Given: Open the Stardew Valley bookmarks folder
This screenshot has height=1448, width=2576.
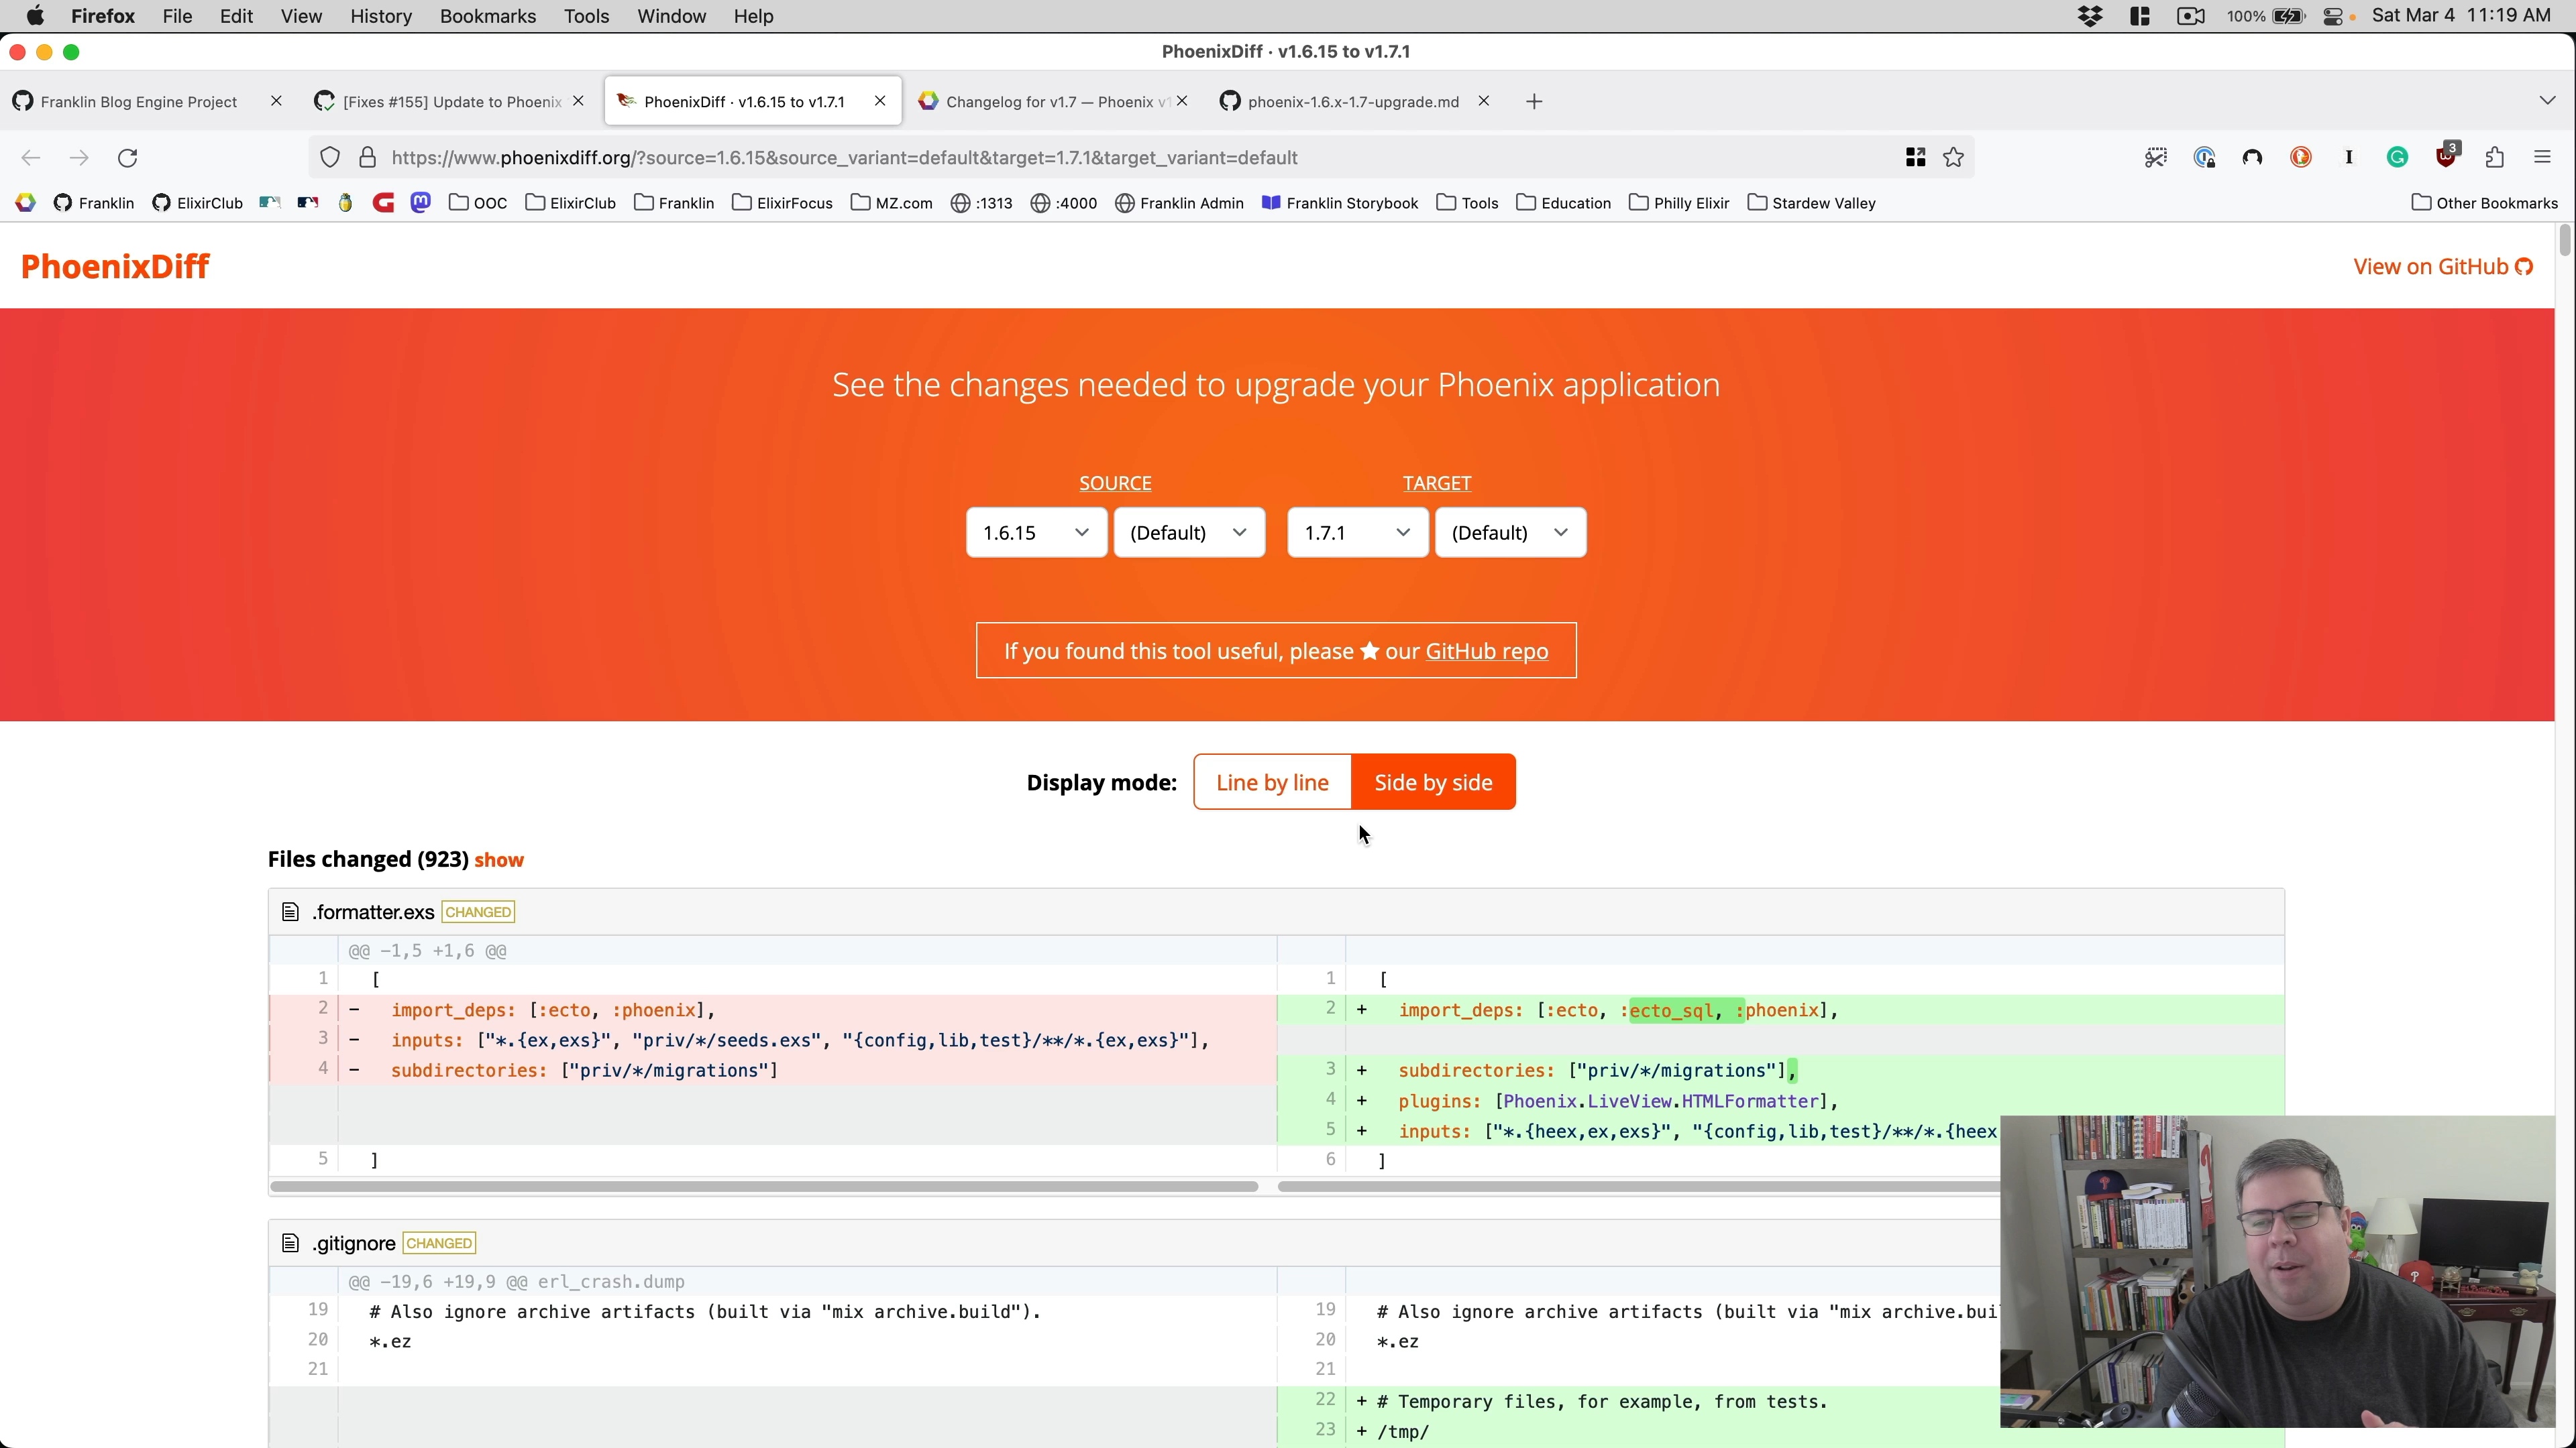Looking at the screenshot, I should coord(1811,203).
